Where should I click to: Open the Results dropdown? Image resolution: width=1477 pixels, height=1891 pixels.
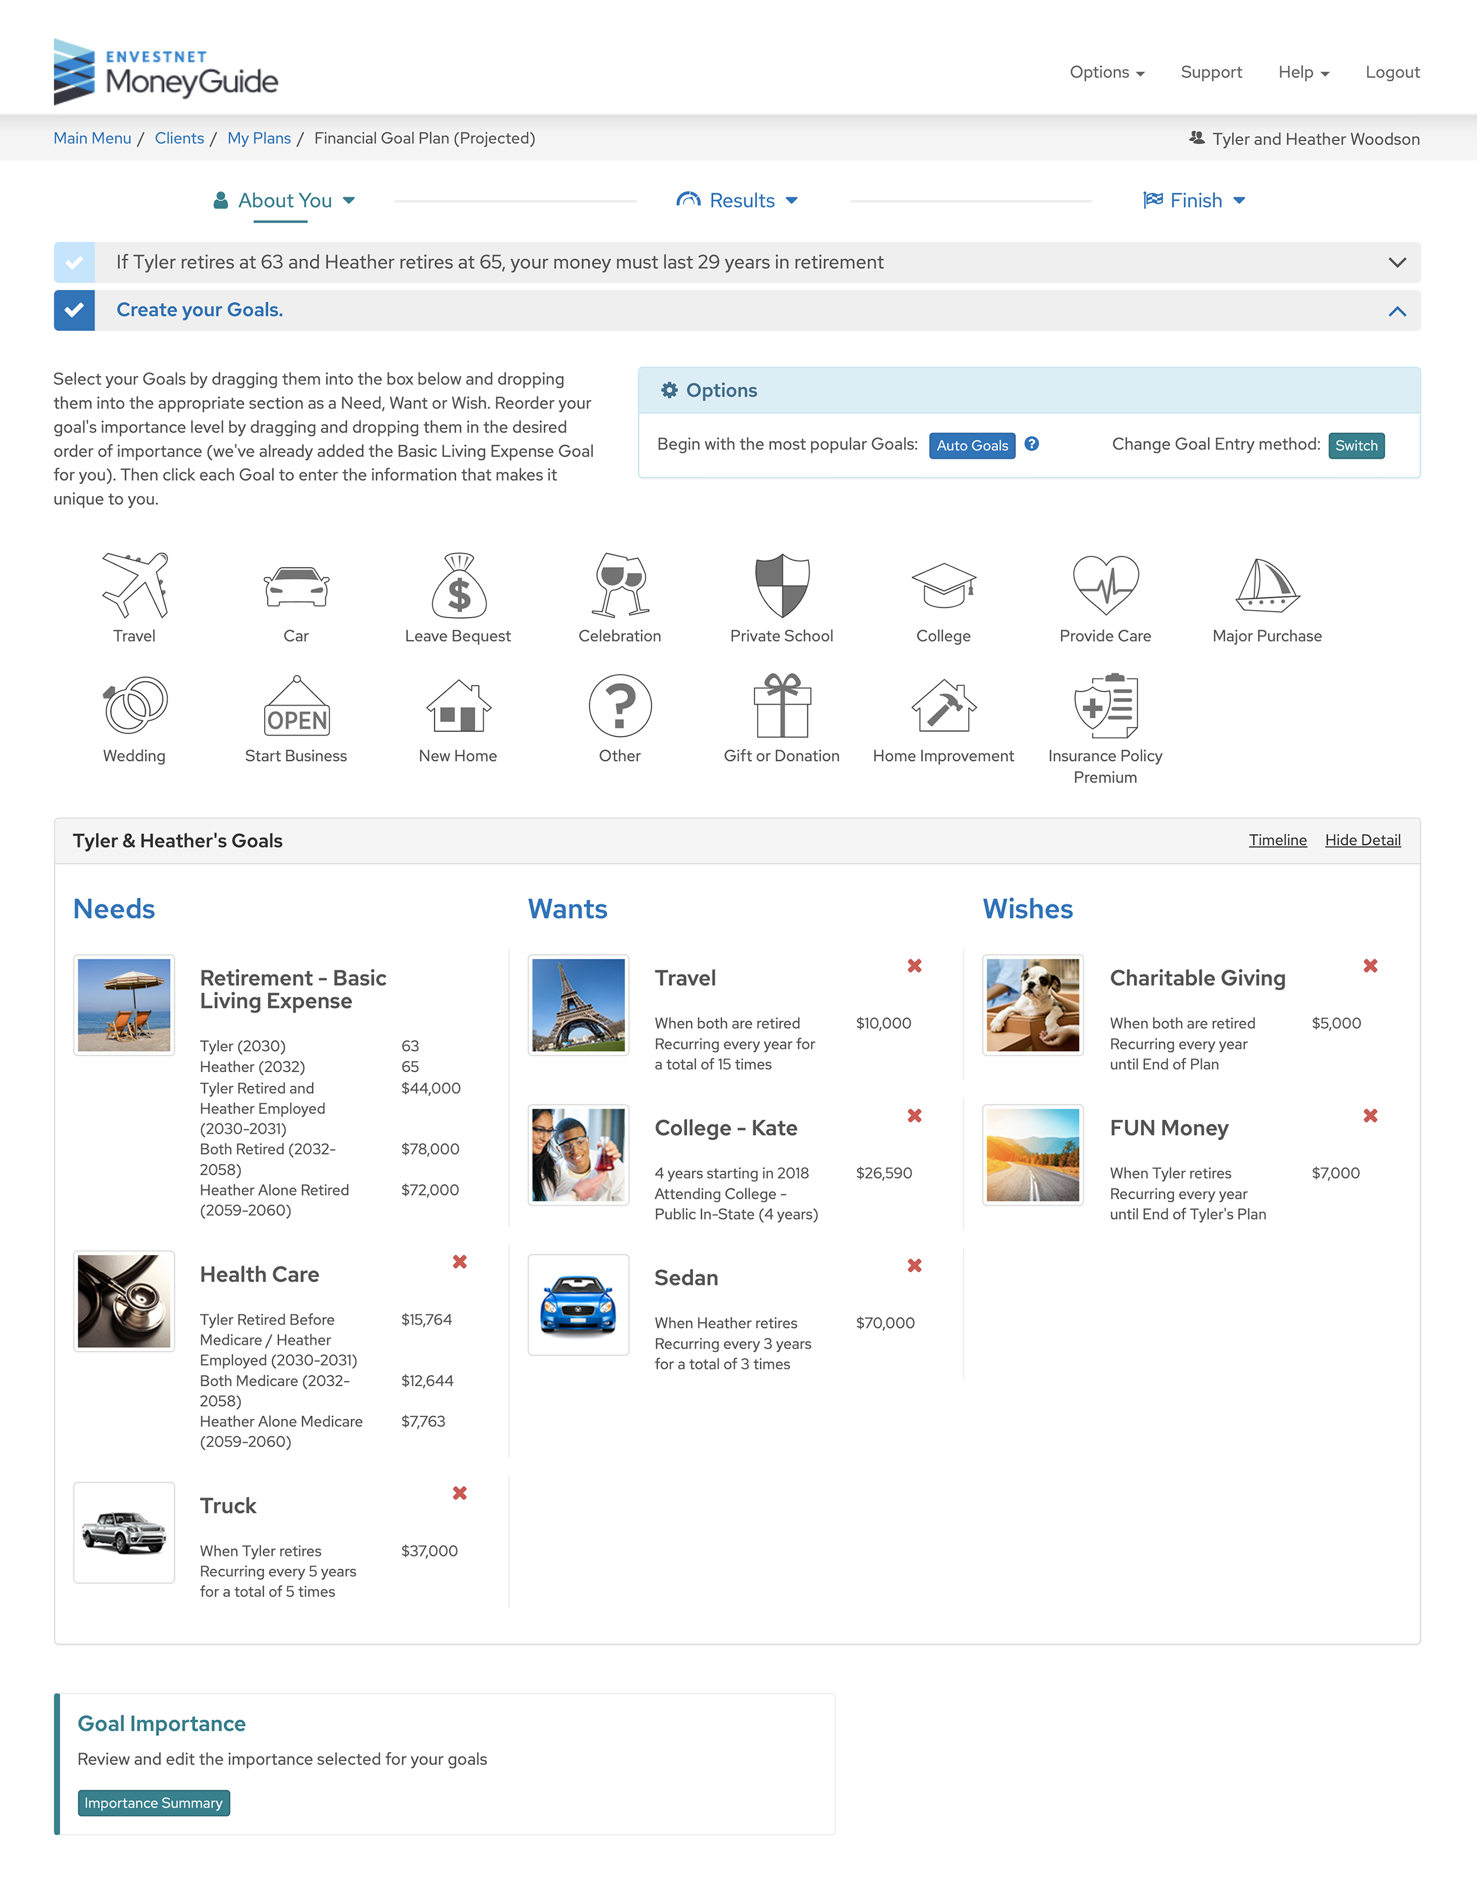tap(737, 201)
